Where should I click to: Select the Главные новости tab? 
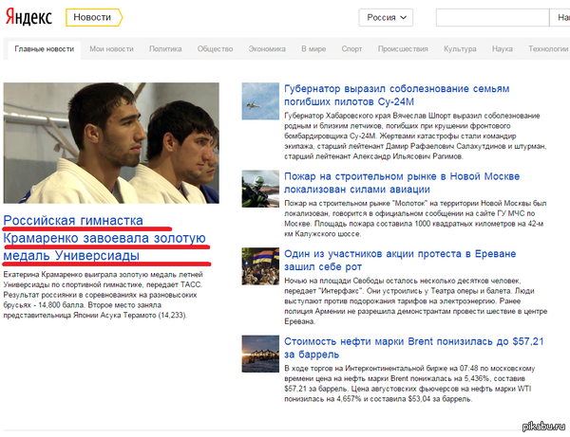pos(43,48)
